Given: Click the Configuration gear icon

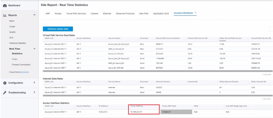Looking at the screenshot, I should [5, 83].
